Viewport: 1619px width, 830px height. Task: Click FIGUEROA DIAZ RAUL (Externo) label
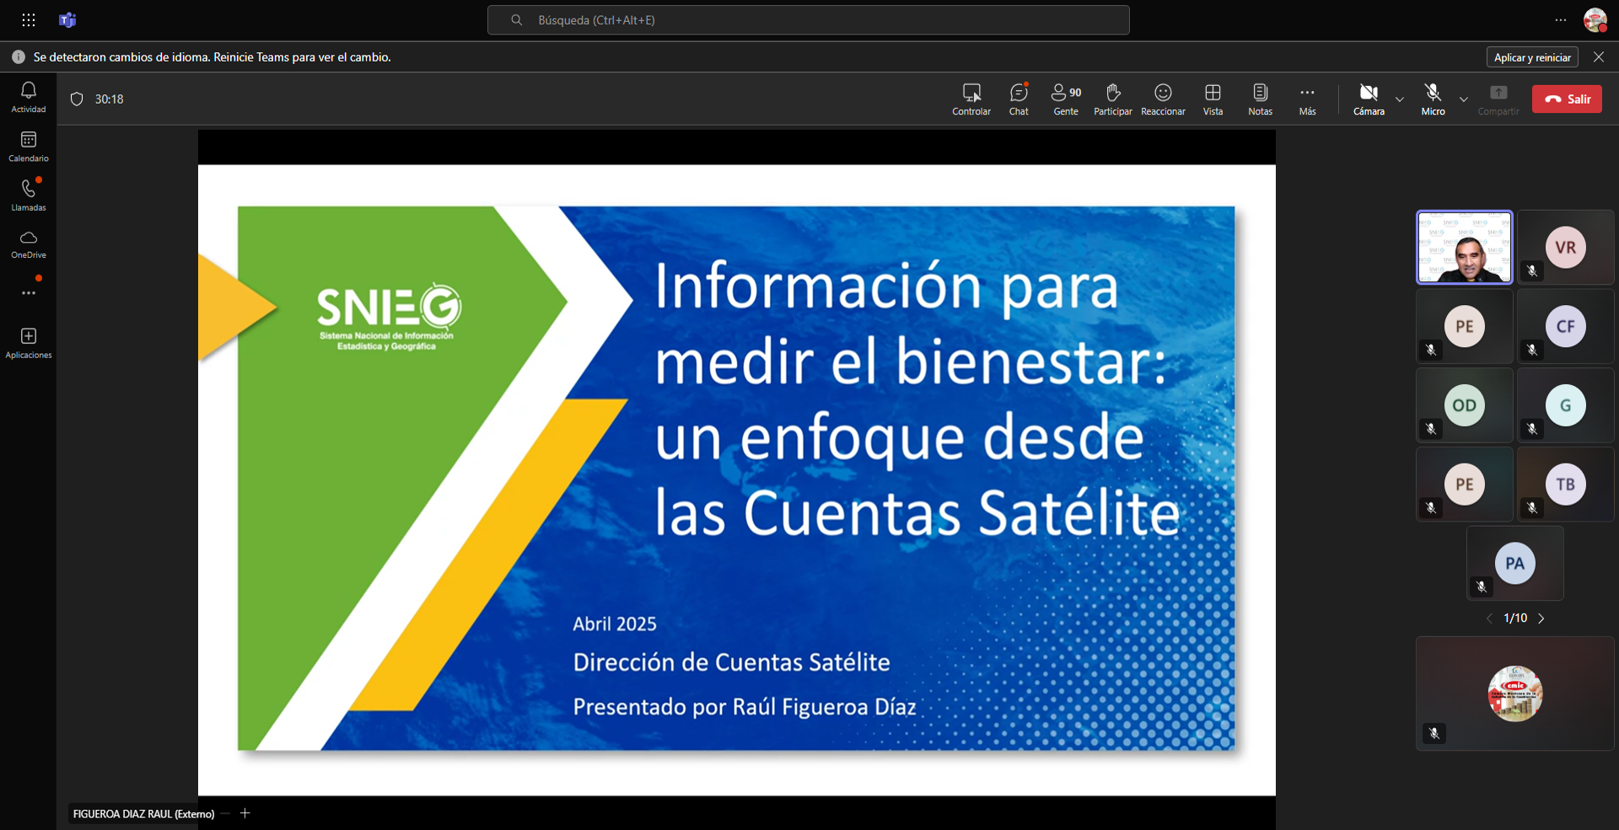pyautogui.click(x=144, y=814)
